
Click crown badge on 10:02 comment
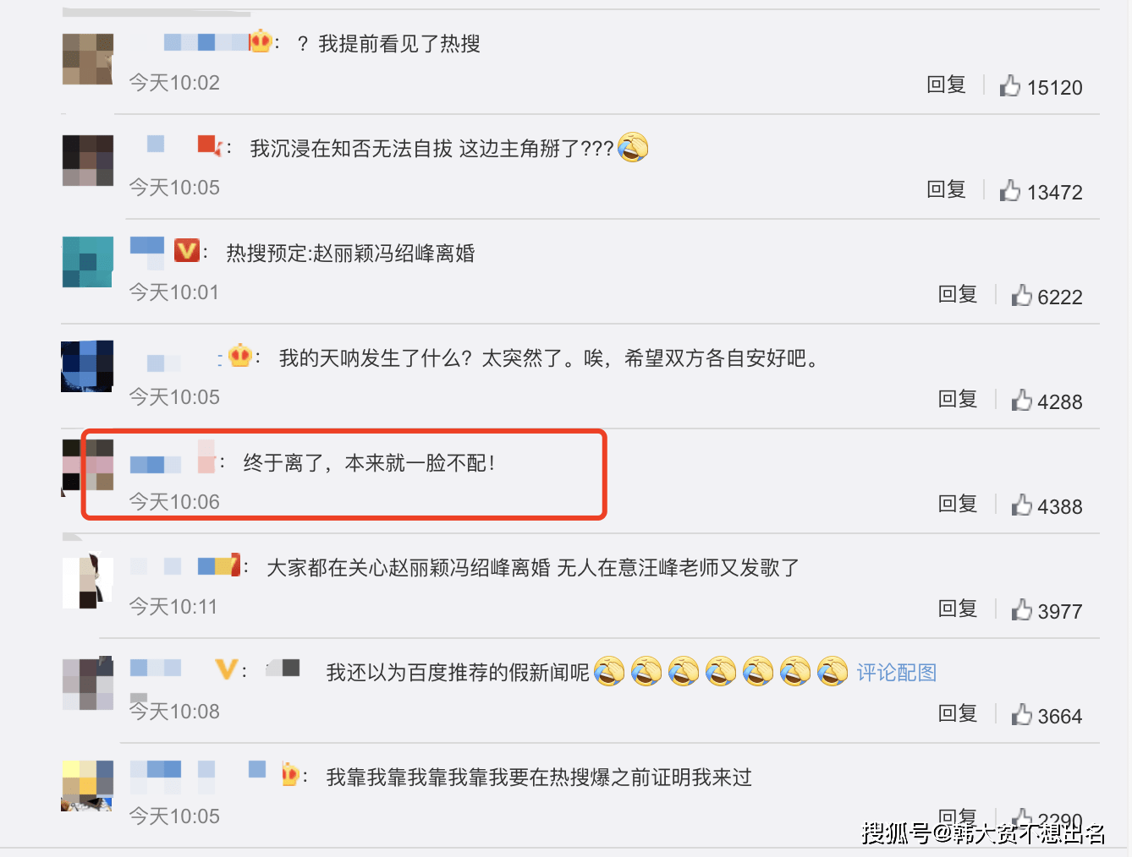[x=261, y=41]
